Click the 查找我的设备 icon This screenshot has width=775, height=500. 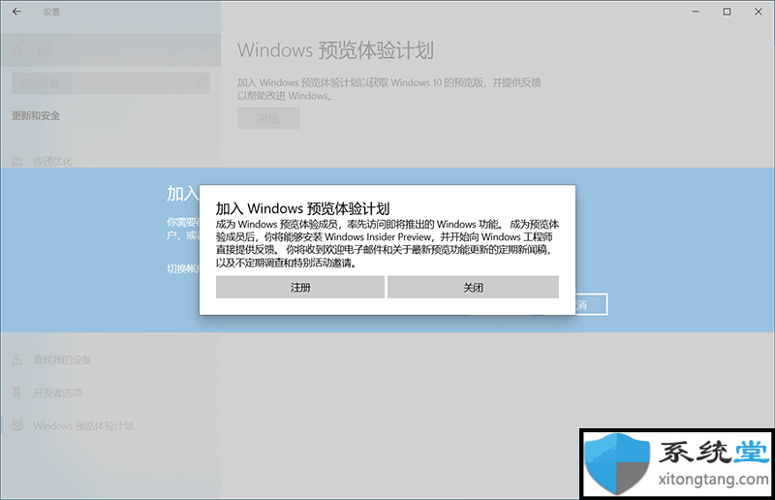(16, 359)
